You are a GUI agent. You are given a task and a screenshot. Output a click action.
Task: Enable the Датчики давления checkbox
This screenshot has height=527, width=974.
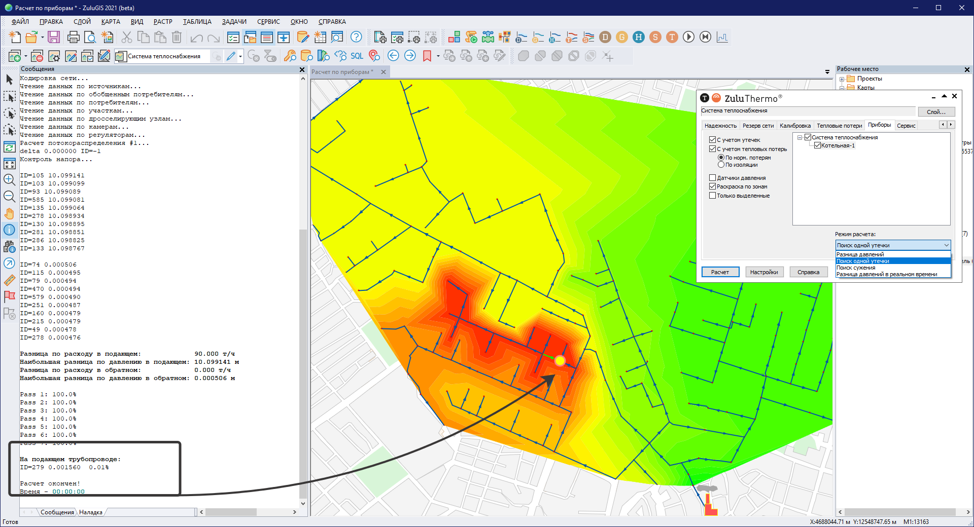712,178
